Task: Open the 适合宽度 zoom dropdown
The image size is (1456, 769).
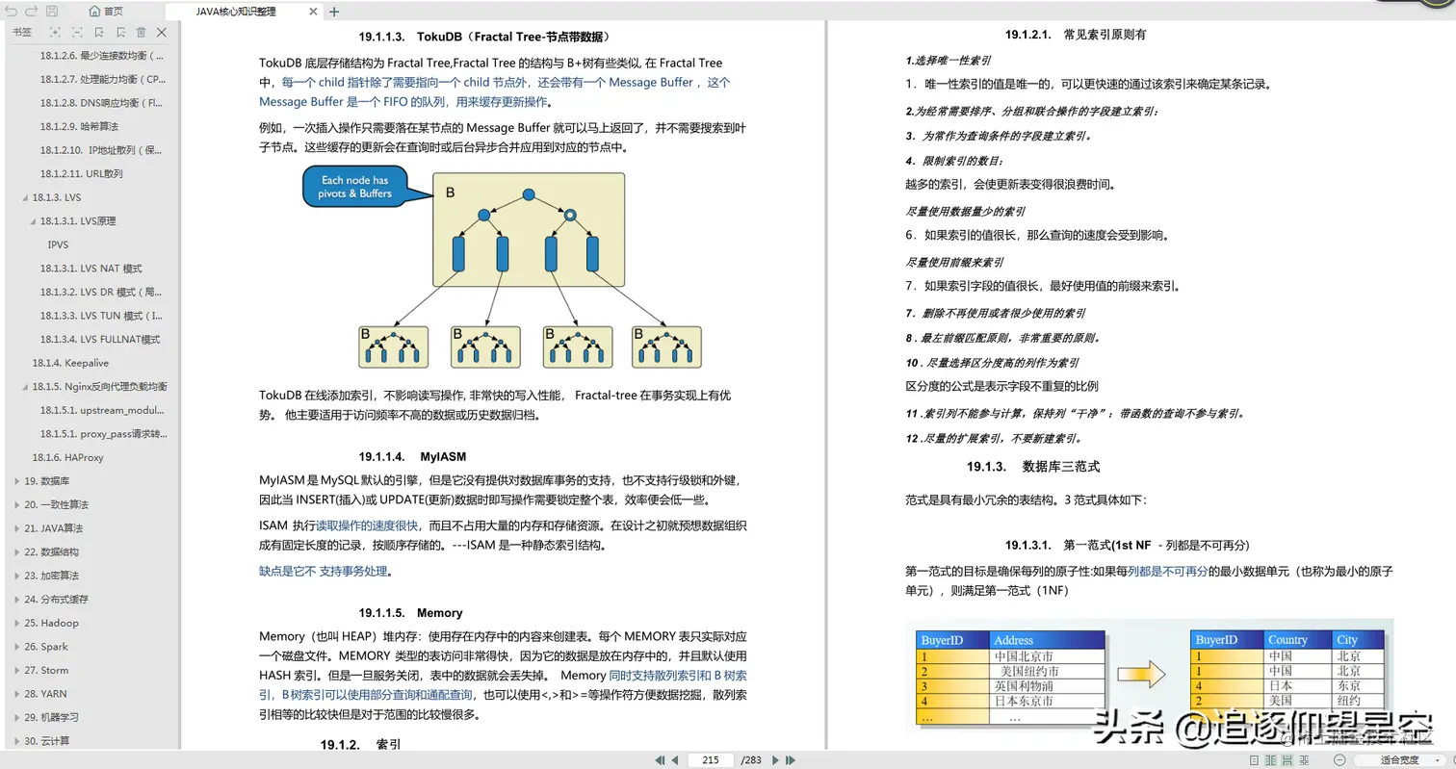Action: pos(1399,761)
